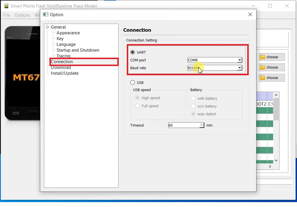
Task: Click the first folder choose button
Action: (272, 57)
